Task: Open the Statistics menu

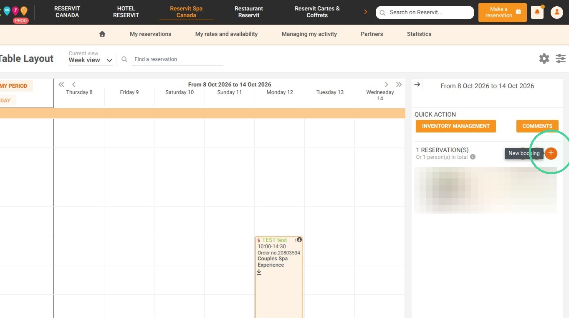Action: (x=419, y=34)
